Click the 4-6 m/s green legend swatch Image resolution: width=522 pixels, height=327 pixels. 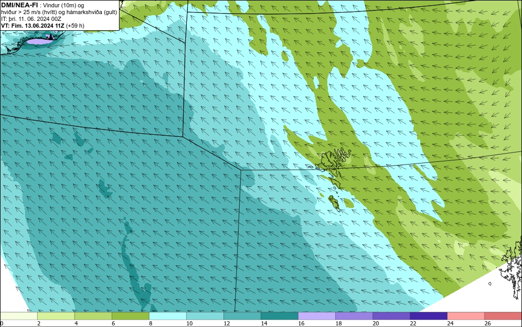pyautogui.click(x=93, y=316)
